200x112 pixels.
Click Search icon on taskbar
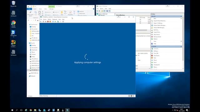(x=17, y=110)
